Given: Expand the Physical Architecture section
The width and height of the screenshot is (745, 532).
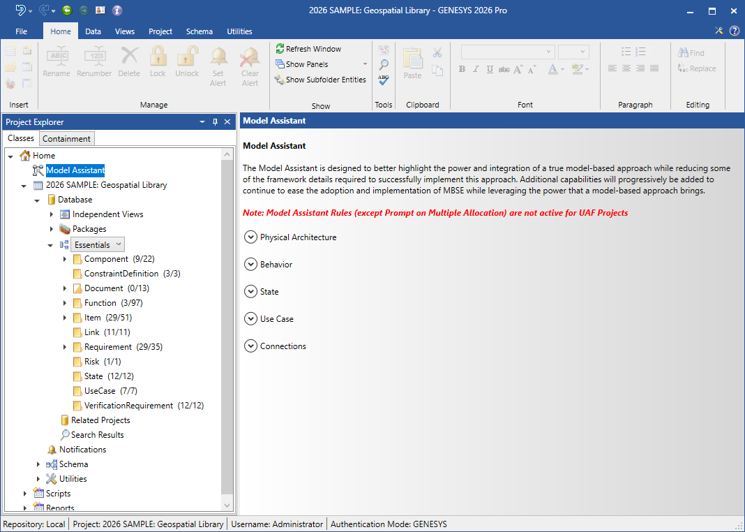Looking at the screenshot, I should tap(251, 237).
